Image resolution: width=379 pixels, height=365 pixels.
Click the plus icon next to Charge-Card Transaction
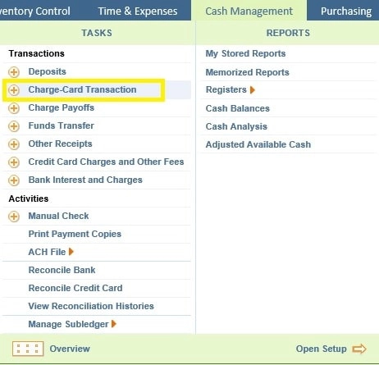14,90
